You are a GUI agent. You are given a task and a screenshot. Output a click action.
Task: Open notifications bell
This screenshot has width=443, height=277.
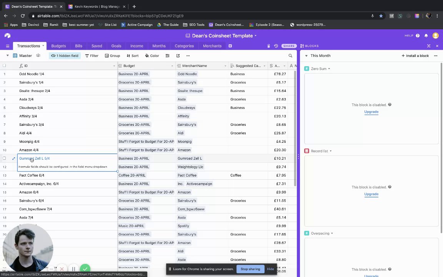(426, 36)
